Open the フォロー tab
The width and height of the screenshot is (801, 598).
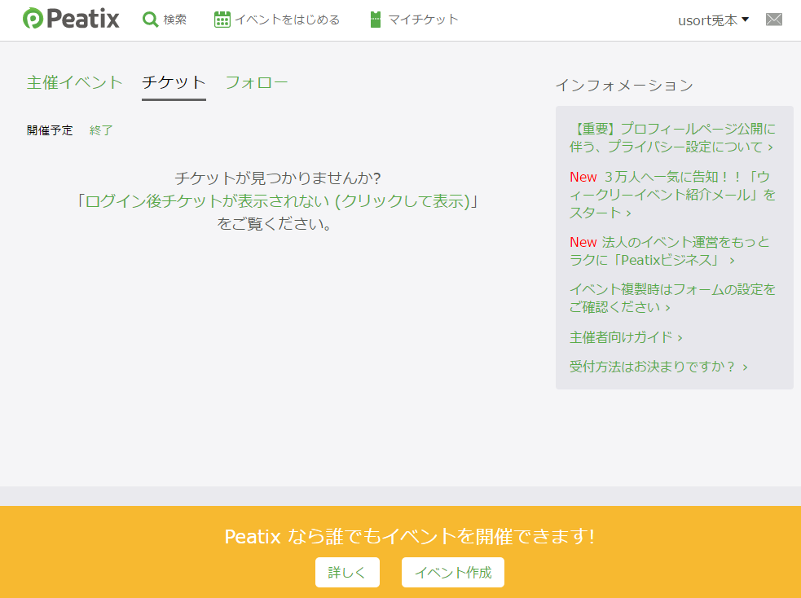click(x=257, y=82)
